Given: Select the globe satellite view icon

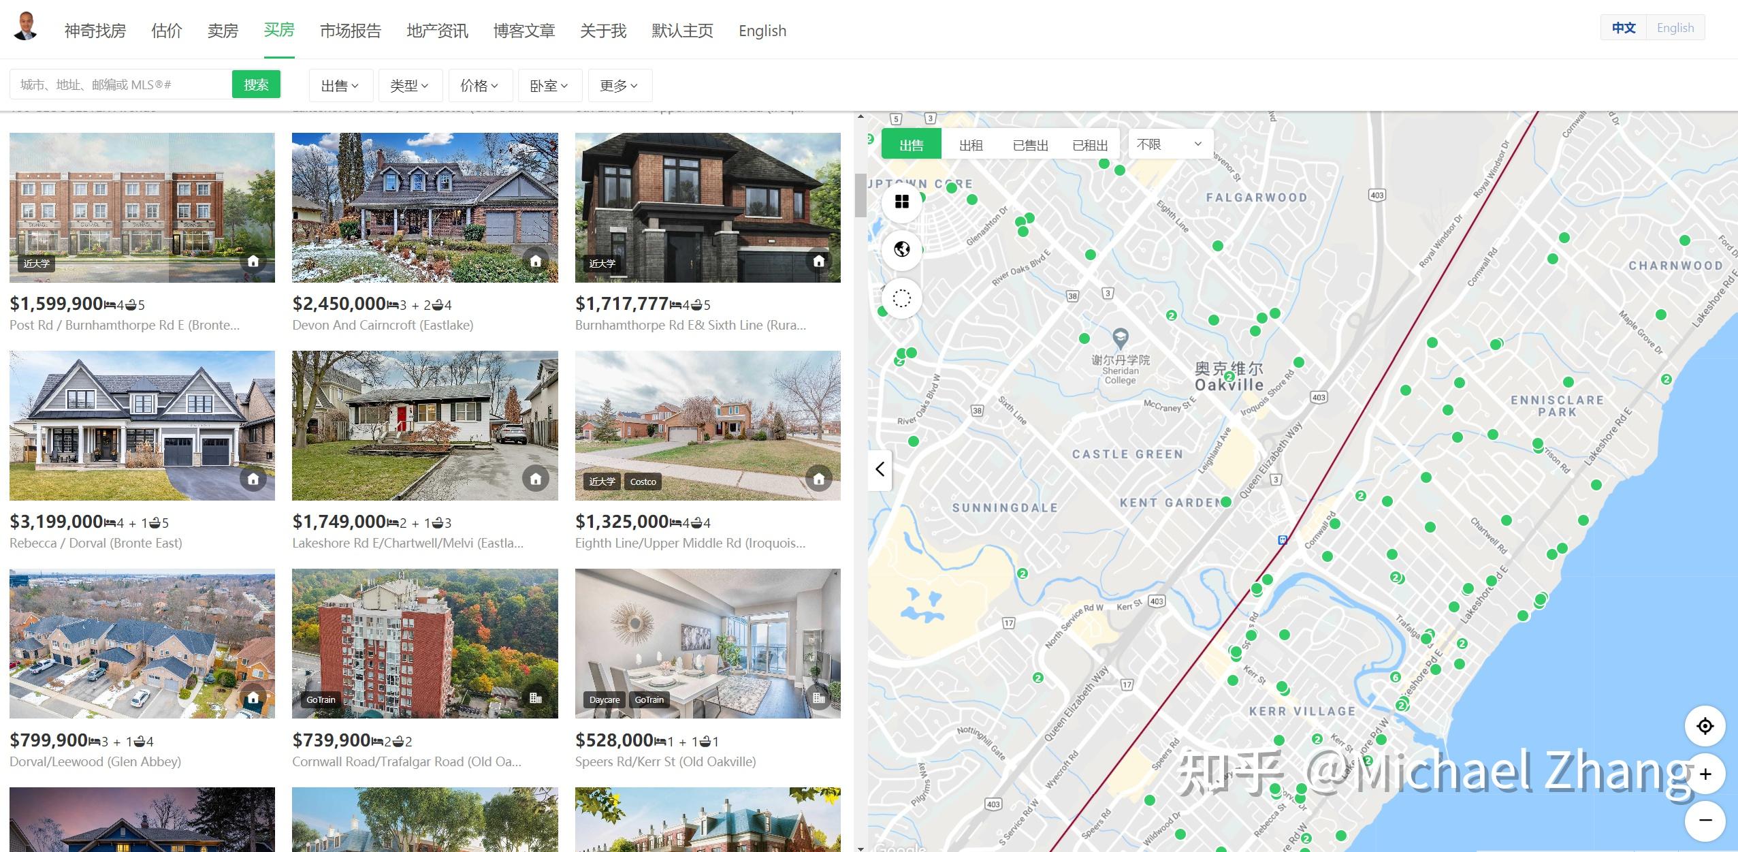Looking at the screenshot, I should tap(901, 250).
